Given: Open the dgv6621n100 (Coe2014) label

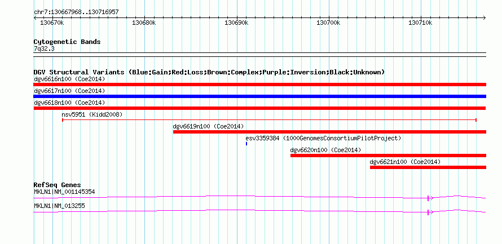Looking at the screenshot, I should (x=405, y=162).
